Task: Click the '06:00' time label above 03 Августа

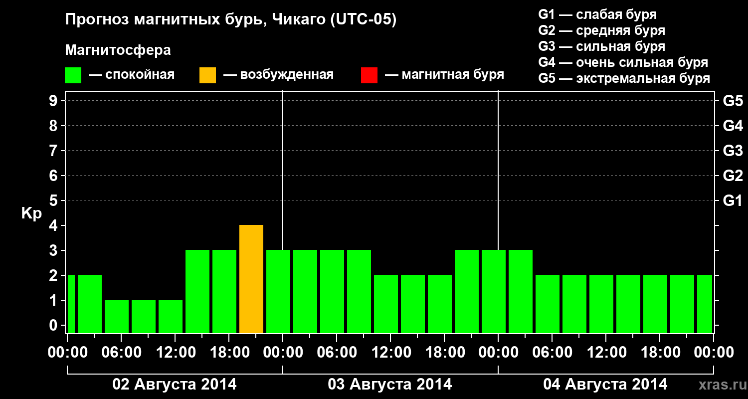Action: point(337,352)
